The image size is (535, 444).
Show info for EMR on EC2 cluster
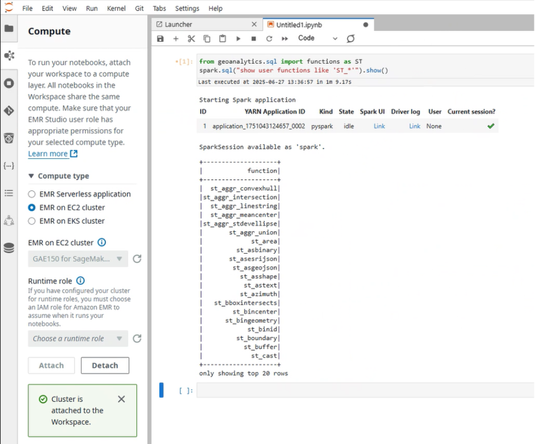coord(102,242)
